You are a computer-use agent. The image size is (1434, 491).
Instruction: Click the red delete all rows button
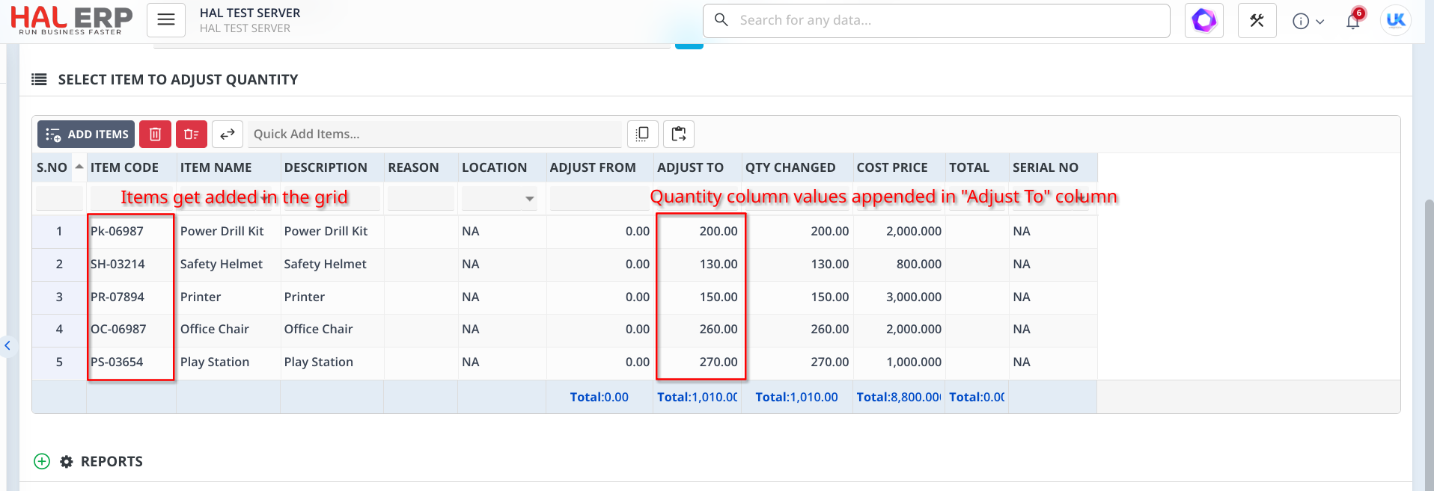pyautogui.click(x=192, y=135)
